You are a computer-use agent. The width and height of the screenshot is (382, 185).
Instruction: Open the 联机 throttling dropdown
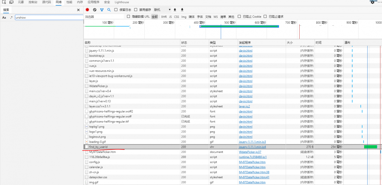tap(163, 9)
